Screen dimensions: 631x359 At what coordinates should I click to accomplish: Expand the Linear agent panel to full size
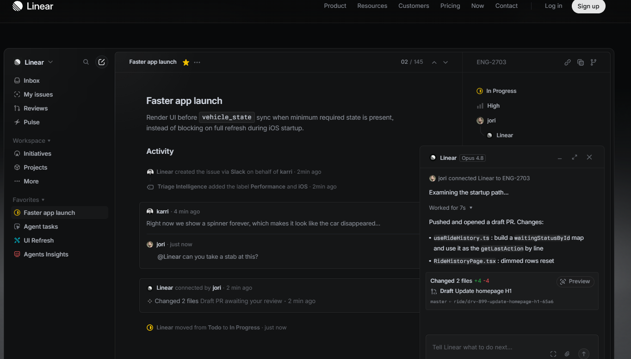[x=575, y=157]
